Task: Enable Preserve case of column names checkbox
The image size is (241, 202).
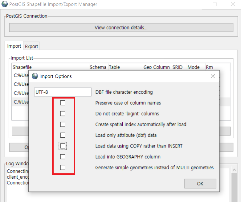Action: tap(63, 103)
